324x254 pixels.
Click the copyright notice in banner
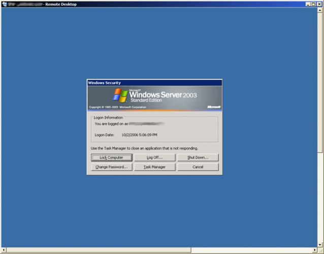[118, 107]
